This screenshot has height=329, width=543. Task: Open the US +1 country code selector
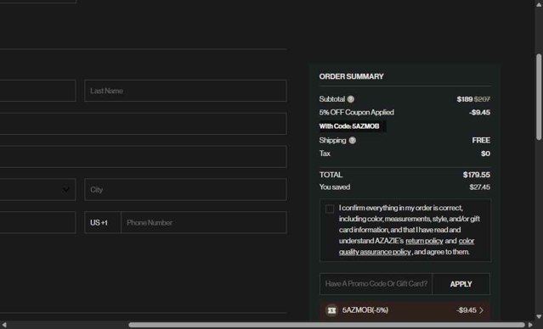point(103,222)
